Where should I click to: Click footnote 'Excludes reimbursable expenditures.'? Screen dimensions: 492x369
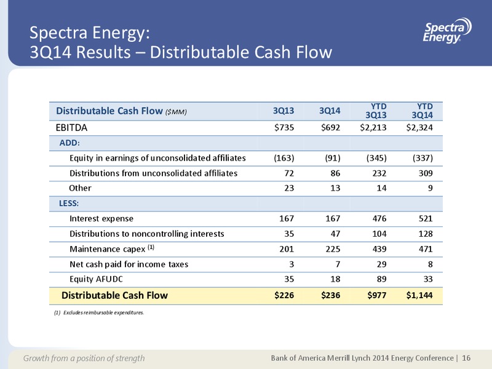(x=103, y=312)
